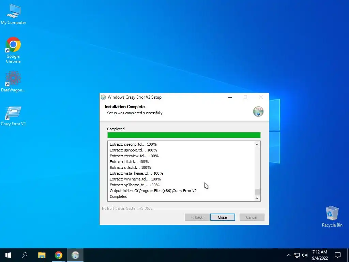Minimize the setup window
The image size is (349, 262).
click(230, 97)
